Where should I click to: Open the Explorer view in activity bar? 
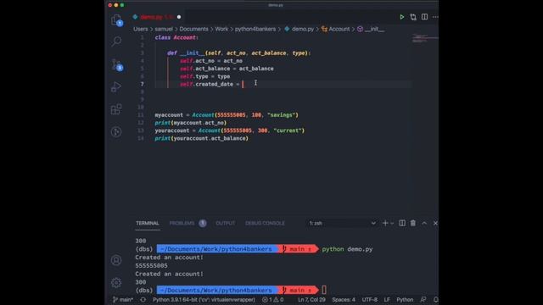116,20
